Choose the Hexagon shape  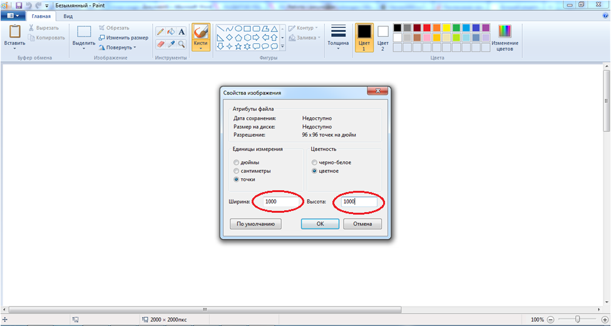click(x=247, y=38)
